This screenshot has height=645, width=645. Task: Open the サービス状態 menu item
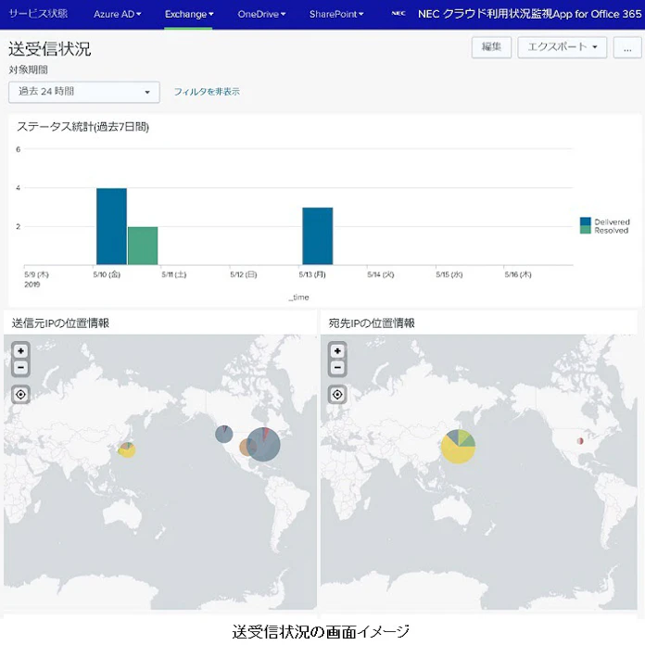point(38,14)
